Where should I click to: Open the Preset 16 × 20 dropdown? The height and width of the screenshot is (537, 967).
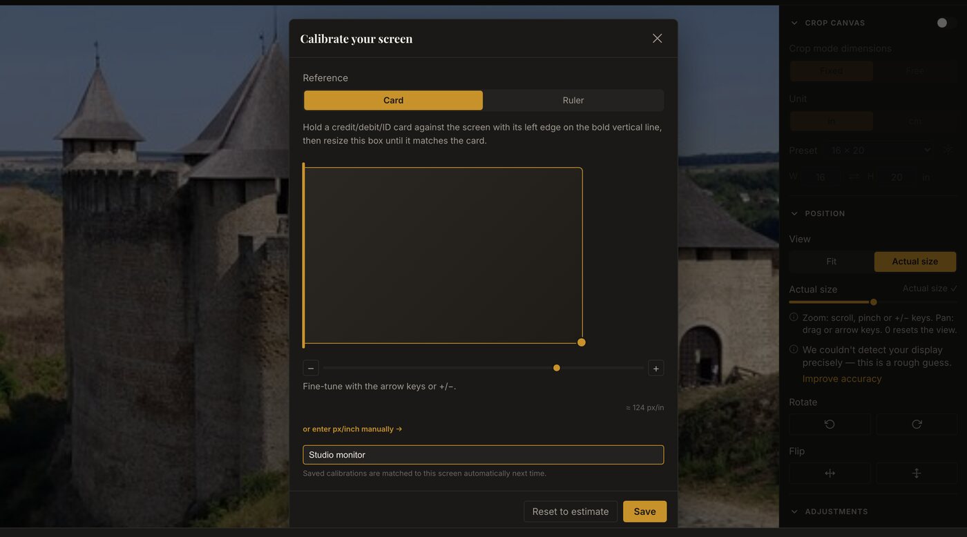880,150
